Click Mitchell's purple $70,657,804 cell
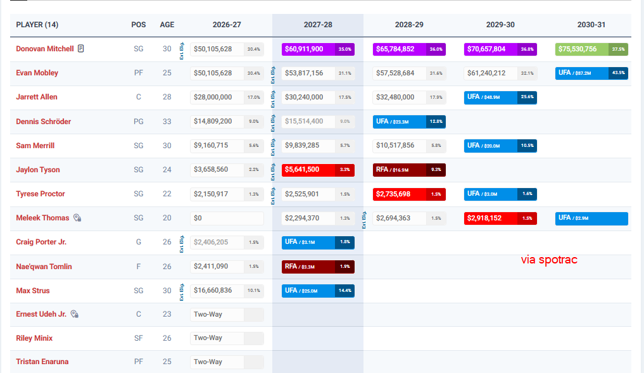 coord(500,49)
